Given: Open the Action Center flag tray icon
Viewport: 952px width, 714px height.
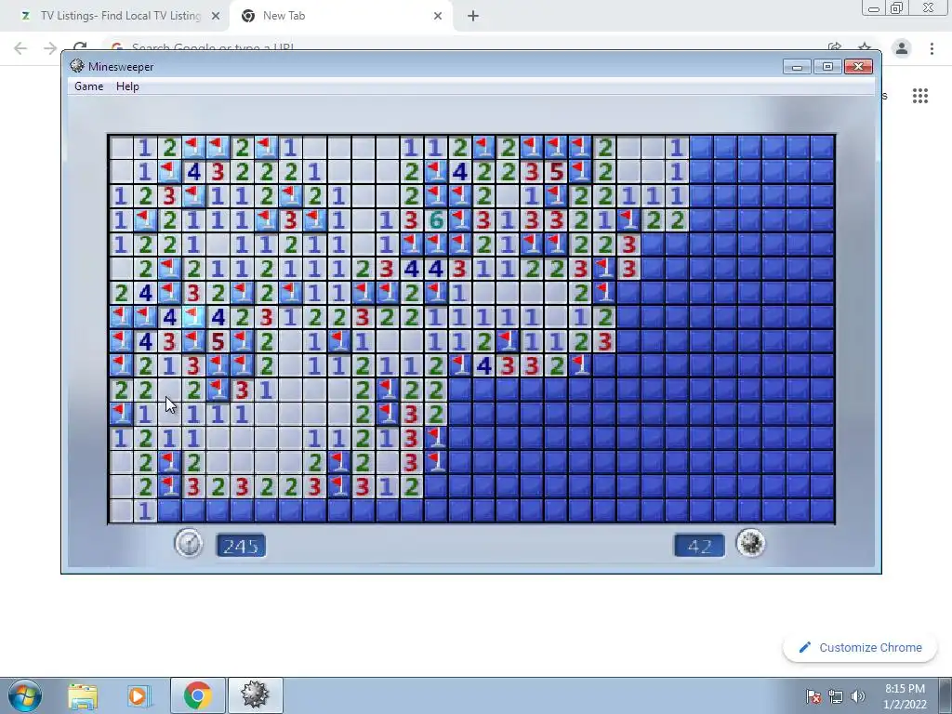Looking at the screenshot, I should 813,695.
